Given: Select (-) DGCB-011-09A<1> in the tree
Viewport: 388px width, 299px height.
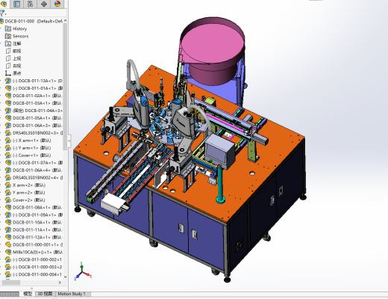Looking at the screenshot, I should coord(34,215).
